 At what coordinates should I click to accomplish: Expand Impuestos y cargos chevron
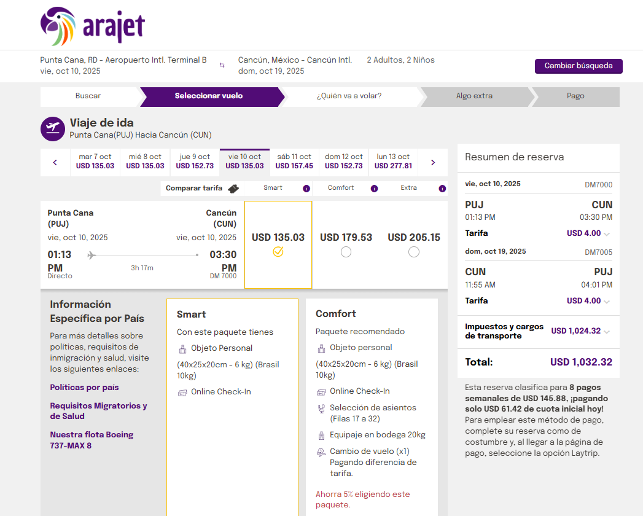(607, 332)
